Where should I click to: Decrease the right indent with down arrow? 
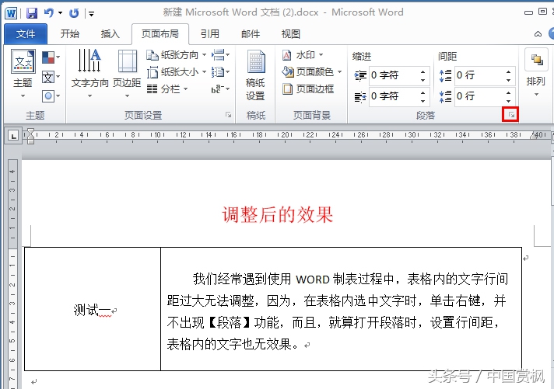click(423, 101)
